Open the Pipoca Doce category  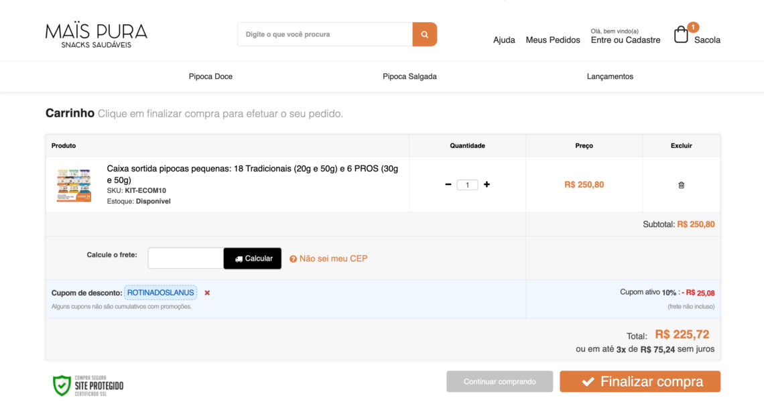coord(210,76)
